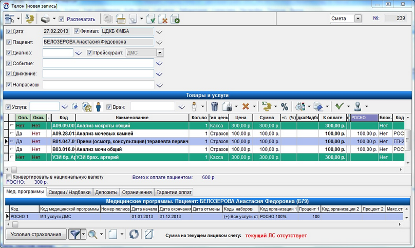Click the doctor figure icon after Врач

(x=194, y=107)
